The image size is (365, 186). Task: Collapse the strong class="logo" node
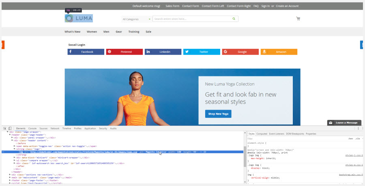15,149
